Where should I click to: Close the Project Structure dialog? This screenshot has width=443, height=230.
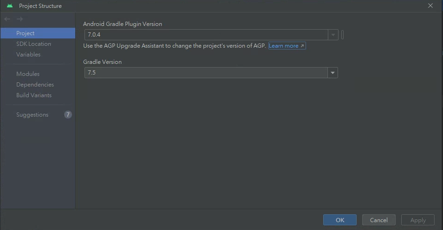tap(430, 6)
